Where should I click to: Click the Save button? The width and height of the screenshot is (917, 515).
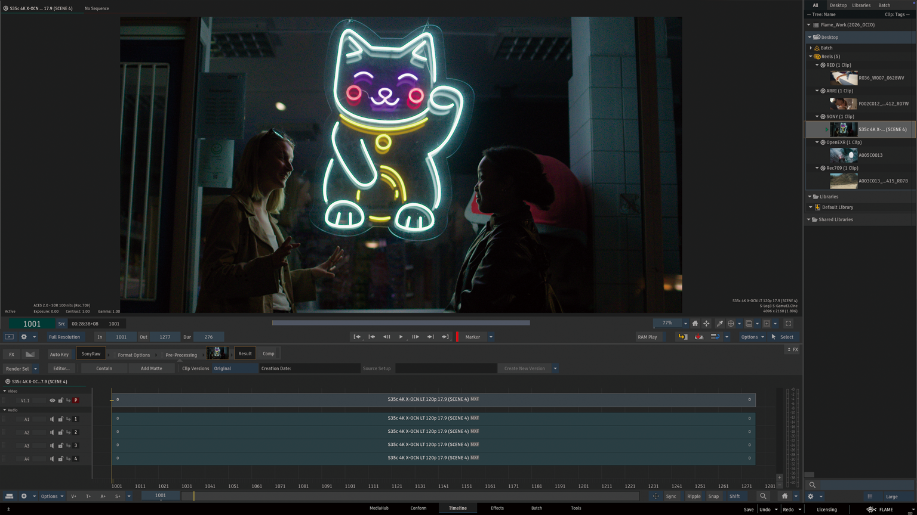click(749, 510)
